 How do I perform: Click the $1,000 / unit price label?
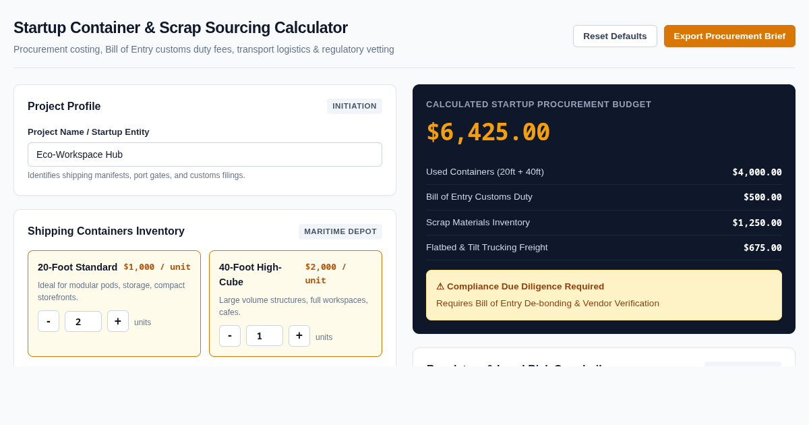tap(157, 267)
